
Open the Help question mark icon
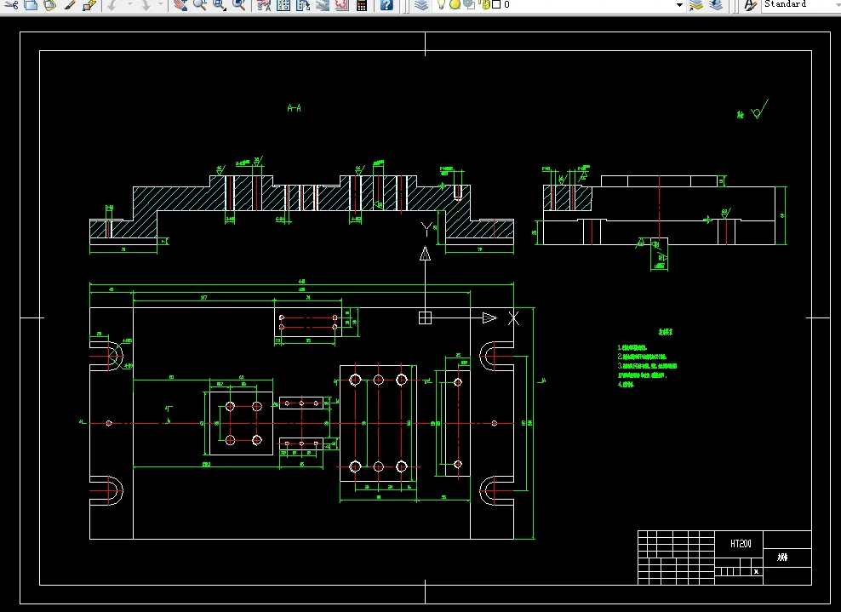pos(386,5)
